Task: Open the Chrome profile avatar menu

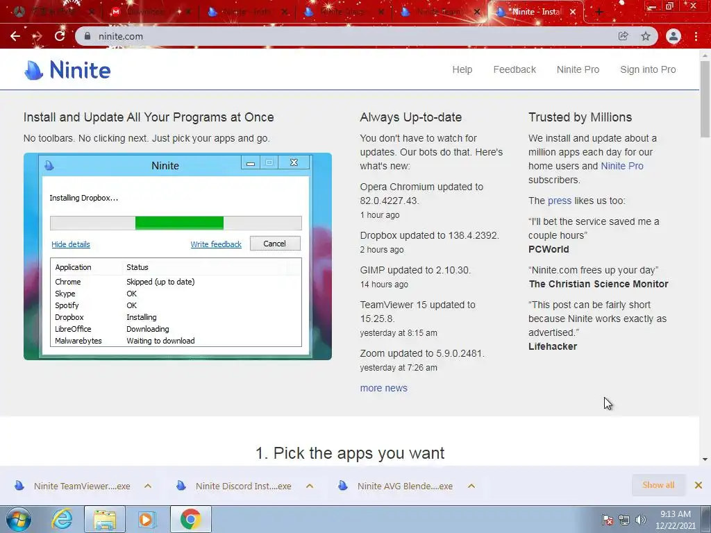Action: coord(674,36)
